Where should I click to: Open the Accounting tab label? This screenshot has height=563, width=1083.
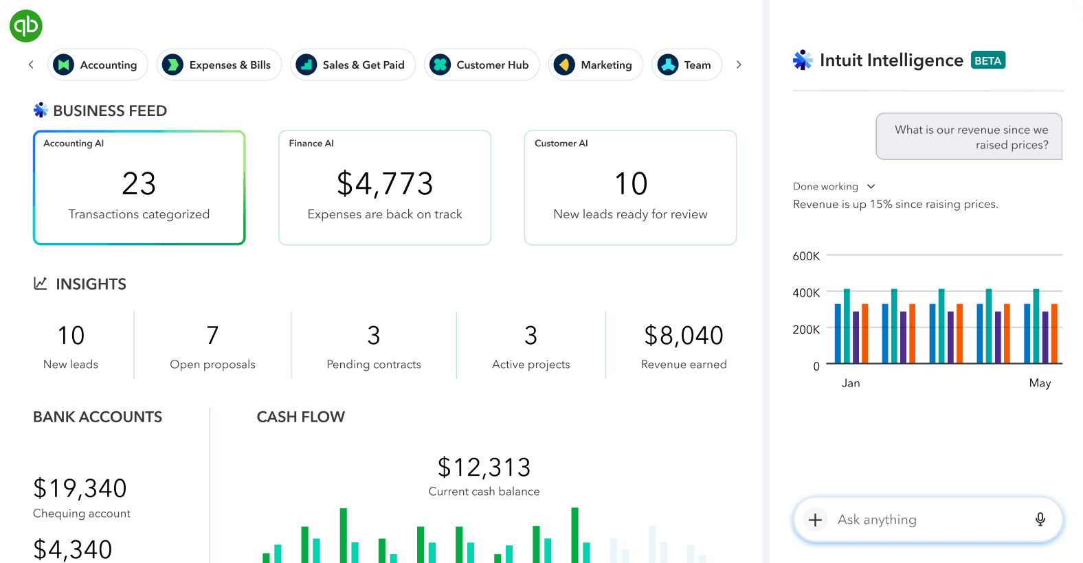point(109,65)
